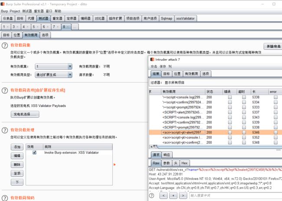Click previous match < button

[164, 196]
